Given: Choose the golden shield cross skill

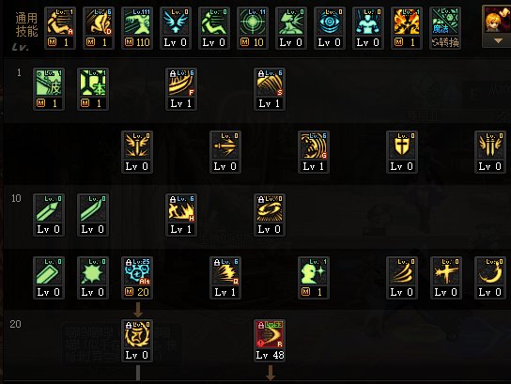Looking at the screenshot, I should [401, 152].
